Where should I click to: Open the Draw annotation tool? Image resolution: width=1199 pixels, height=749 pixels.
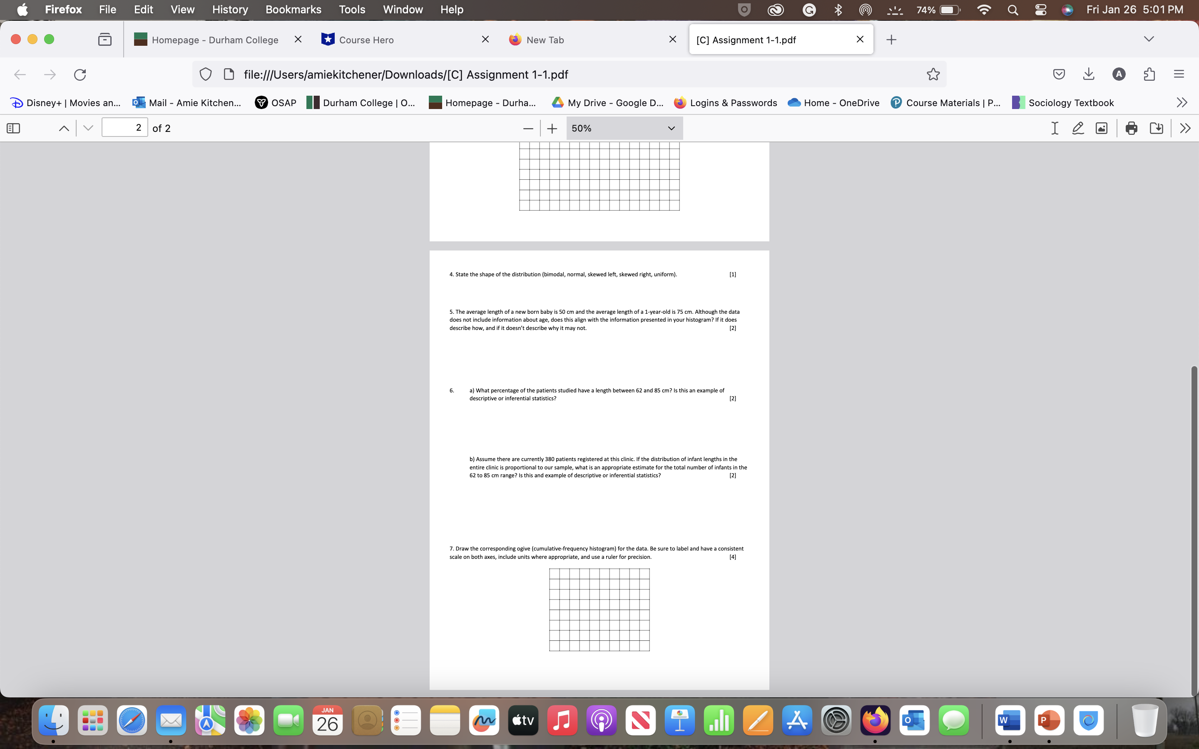click(x=1077, y=128)
